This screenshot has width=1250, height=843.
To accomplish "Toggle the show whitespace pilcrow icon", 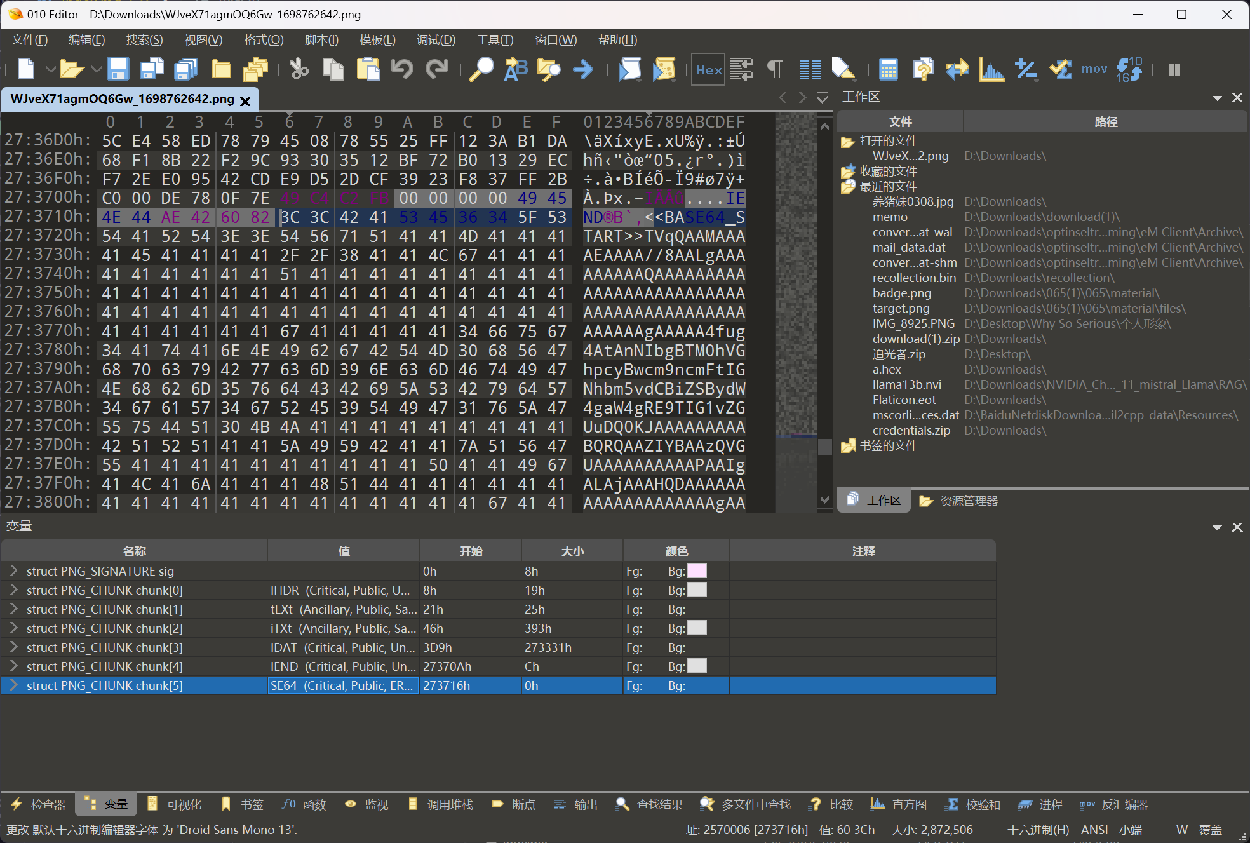I will (x=775, y=69).
